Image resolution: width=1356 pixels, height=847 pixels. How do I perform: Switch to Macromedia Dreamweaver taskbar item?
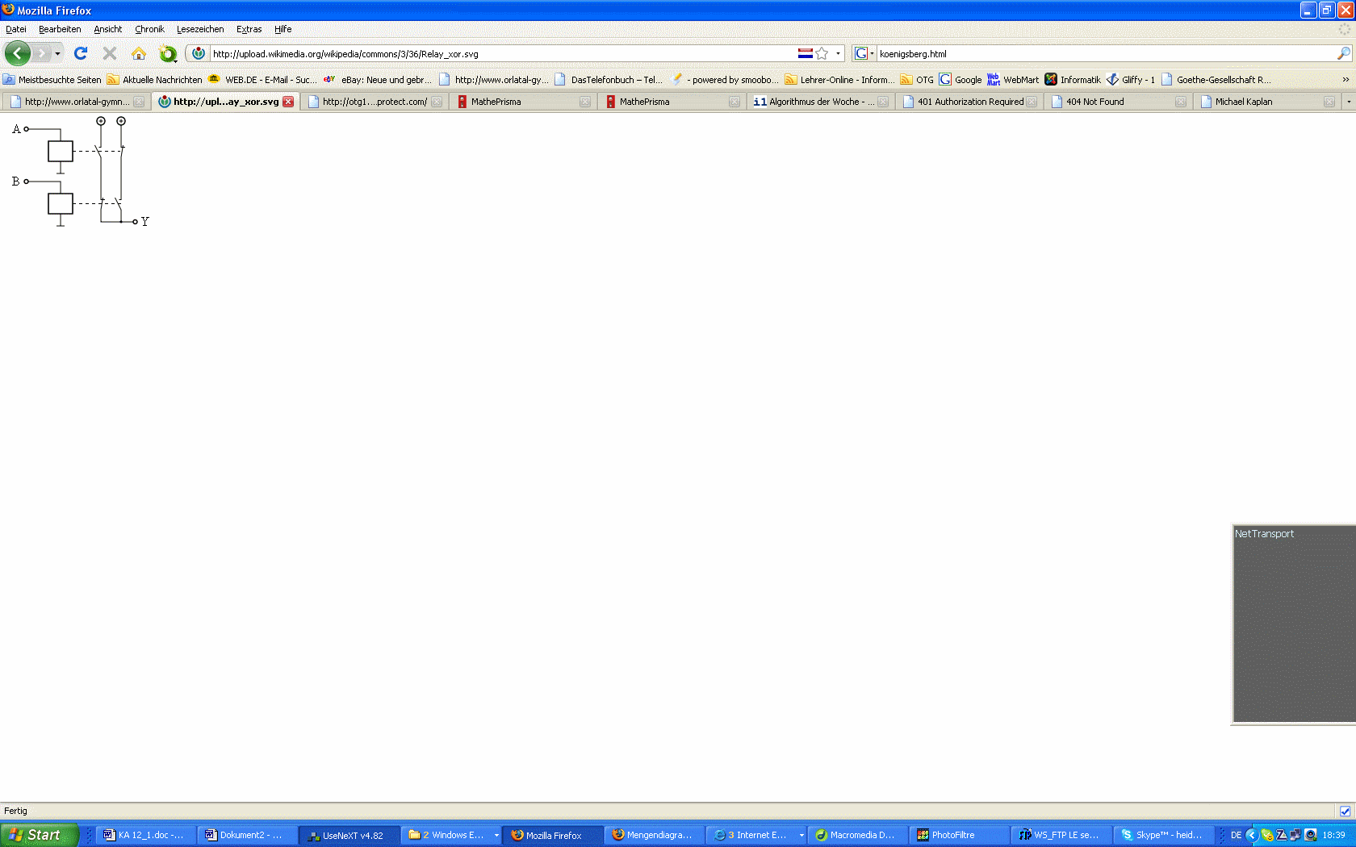coord(857,835)
